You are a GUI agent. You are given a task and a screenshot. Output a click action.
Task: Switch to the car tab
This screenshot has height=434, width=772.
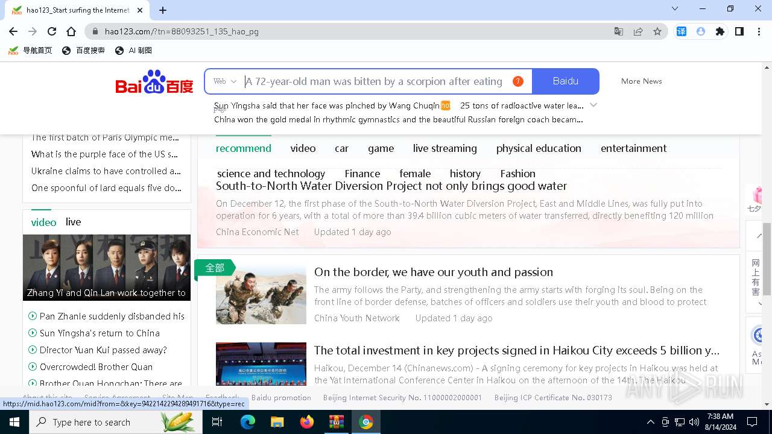click(342, 148)
